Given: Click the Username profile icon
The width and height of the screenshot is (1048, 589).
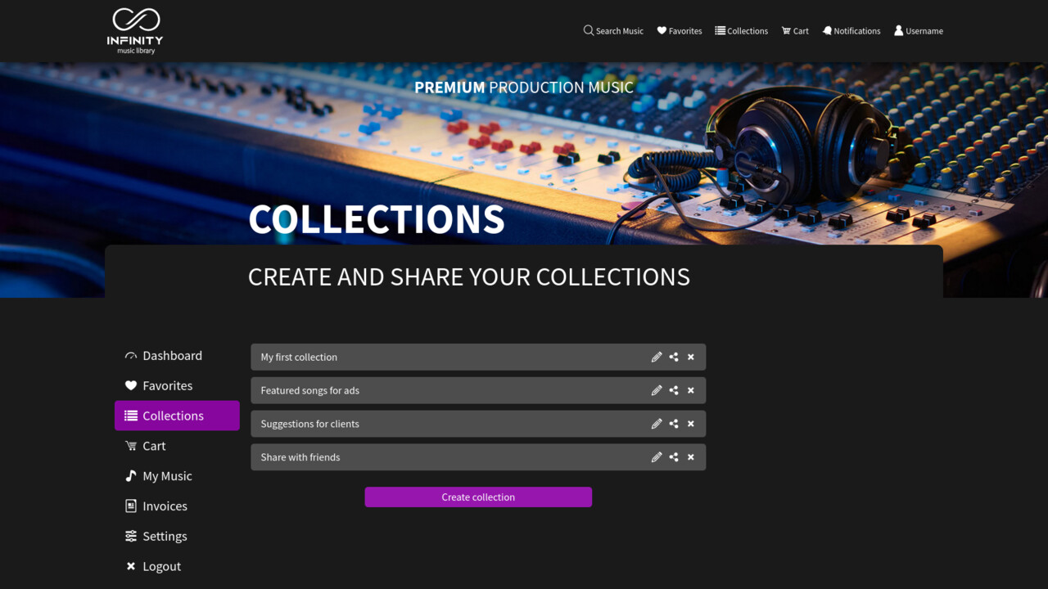Looking at the screenshot, I should (x=898, y=30).
